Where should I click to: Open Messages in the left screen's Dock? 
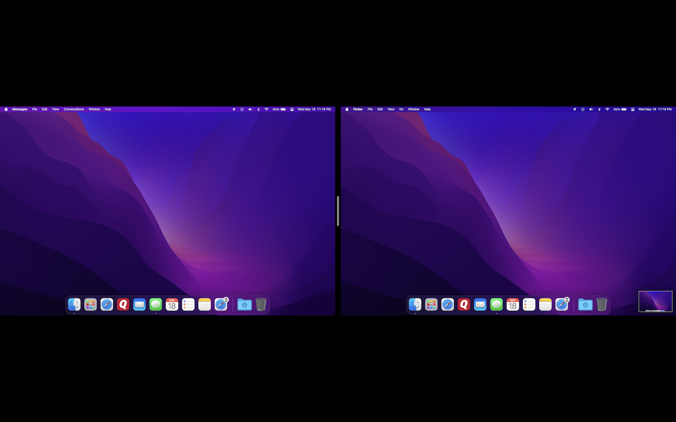click(156, 305)
